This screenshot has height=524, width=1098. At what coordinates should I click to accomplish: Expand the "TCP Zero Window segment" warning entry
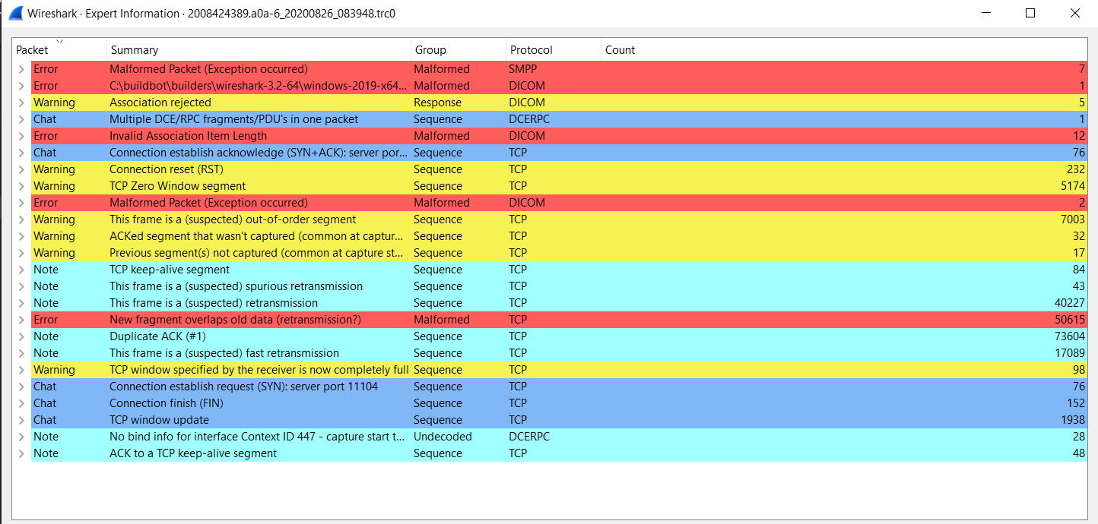tap(21, 185)
